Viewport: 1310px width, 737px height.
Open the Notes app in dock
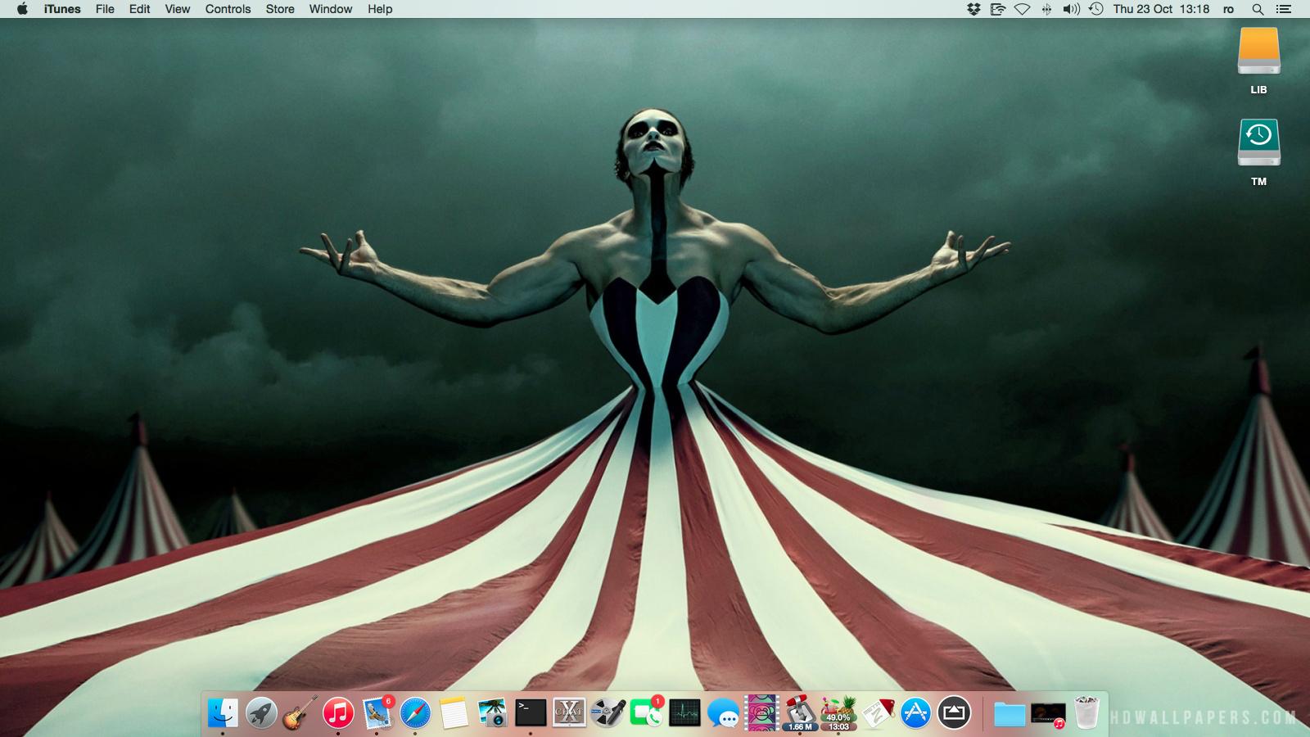pos(454,713)
